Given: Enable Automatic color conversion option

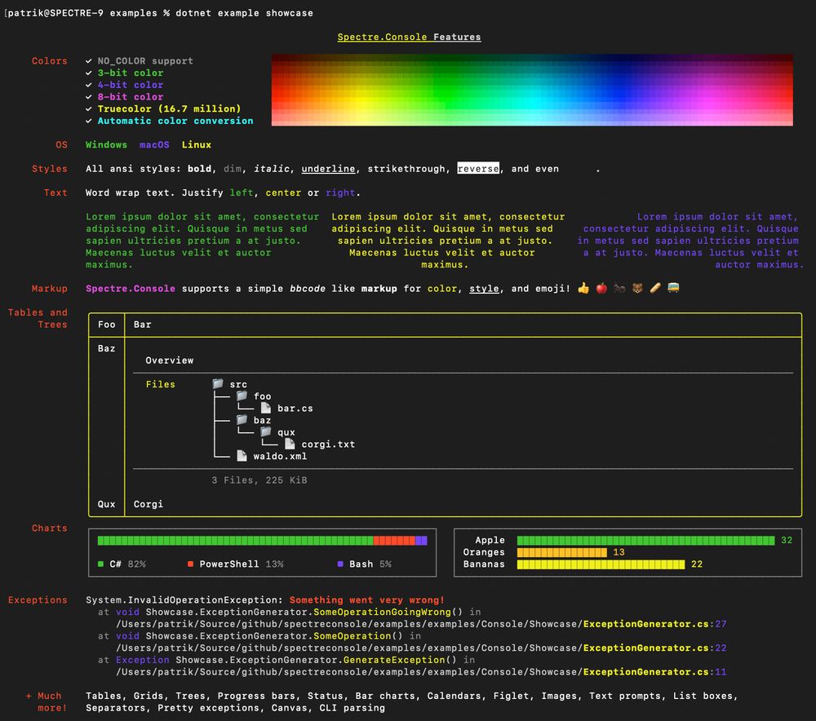Looking at the screenshot, I should point(88,121).
